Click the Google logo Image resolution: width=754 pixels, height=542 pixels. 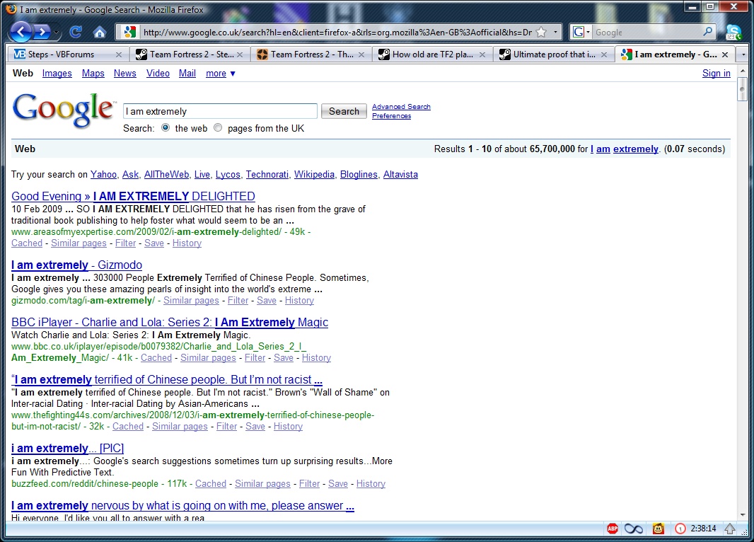click(x=63, y=110)
